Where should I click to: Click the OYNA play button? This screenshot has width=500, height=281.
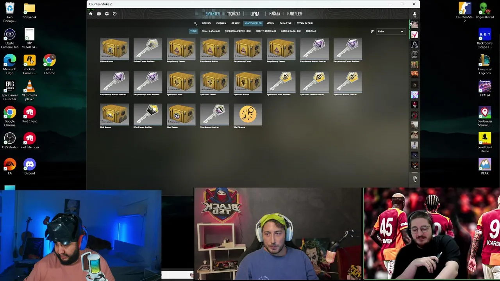255,14
